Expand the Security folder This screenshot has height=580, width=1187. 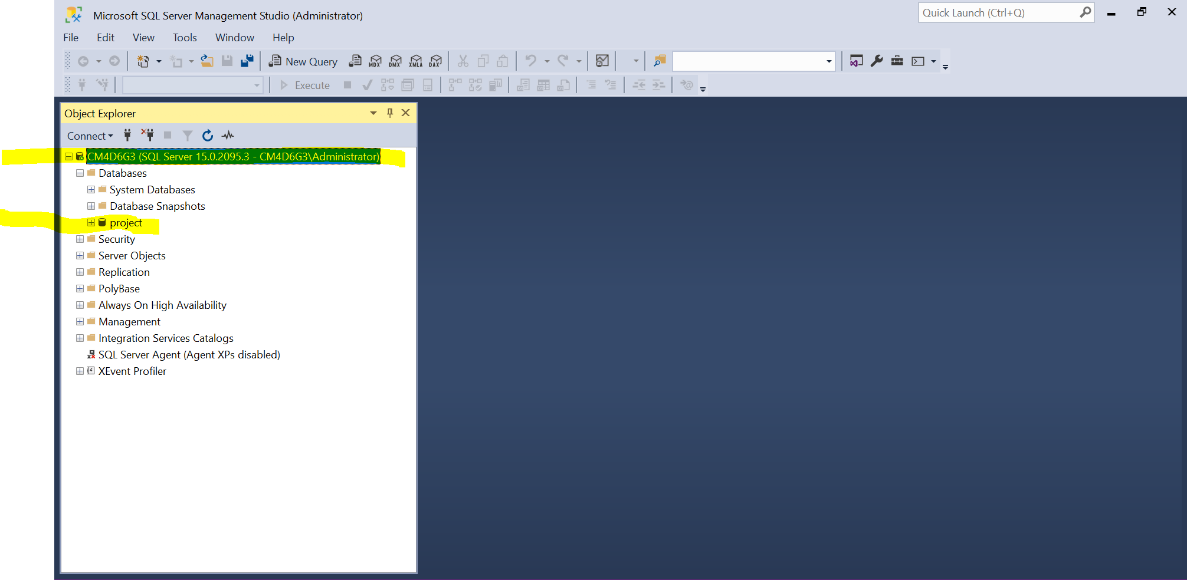point(80,239)
